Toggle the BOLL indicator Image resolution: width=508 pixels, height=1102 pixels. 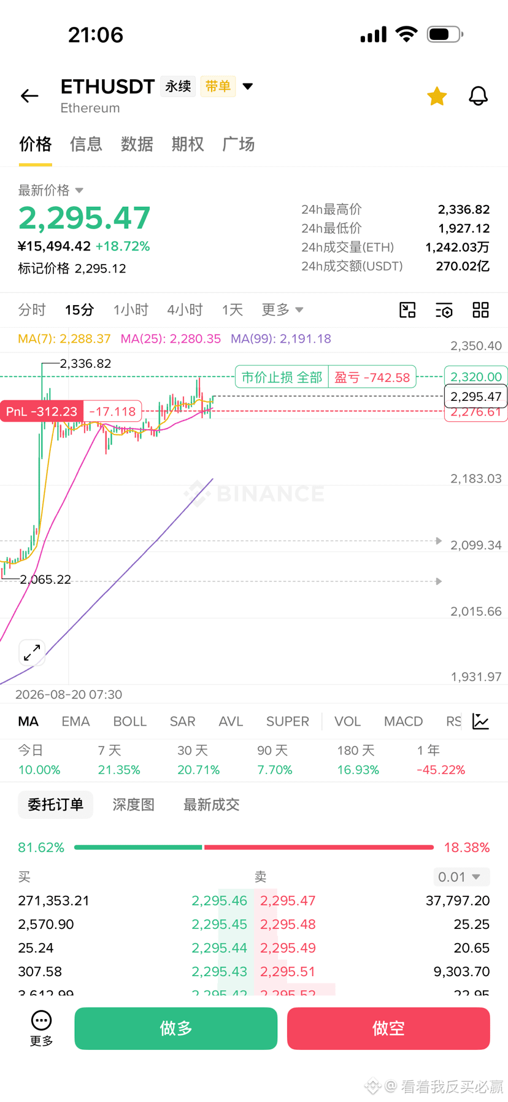(130, 721)
